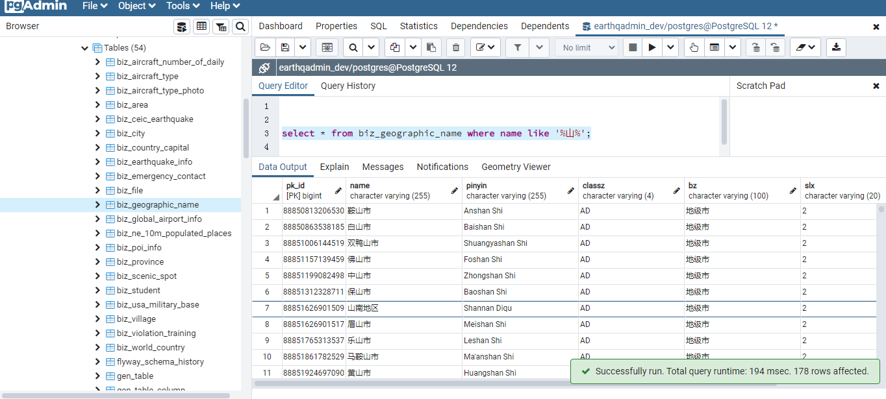
Task: Click the Open File folder icon
Action: click(264, 47)
